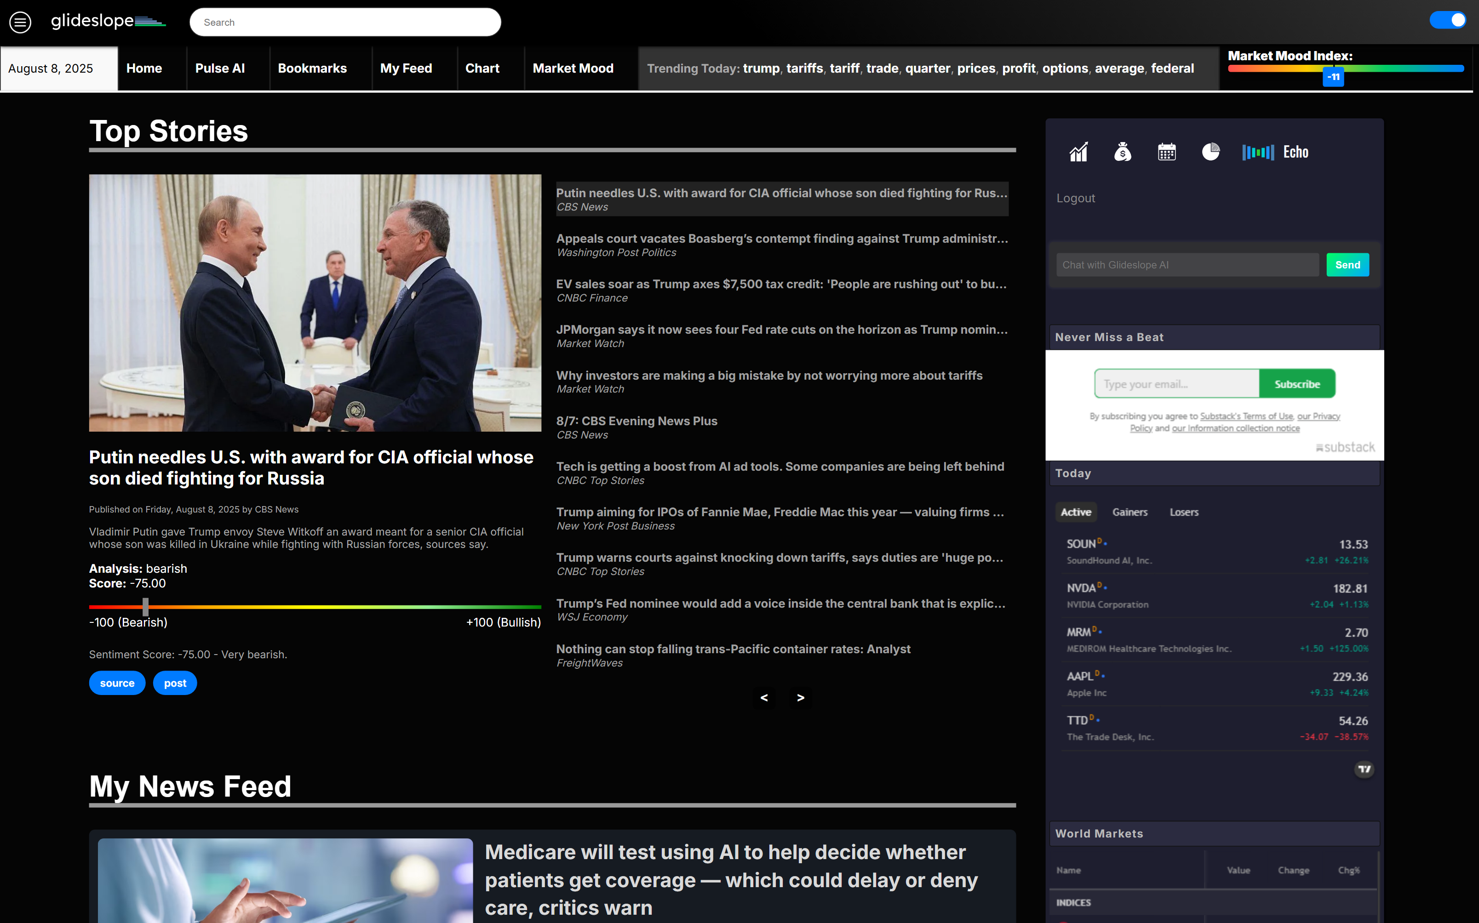Viewport: 1479px width, 923px height.
Task: Click the Subscribe button
Action: 1297,384
